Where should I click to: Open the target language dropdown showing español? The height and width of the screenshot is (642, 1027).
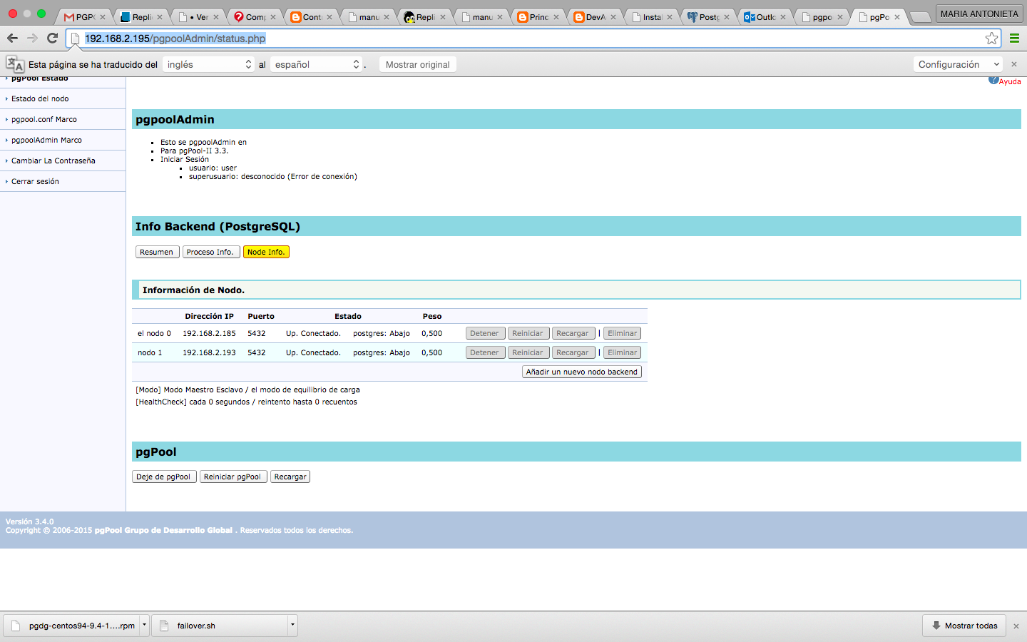pos(317,64)
